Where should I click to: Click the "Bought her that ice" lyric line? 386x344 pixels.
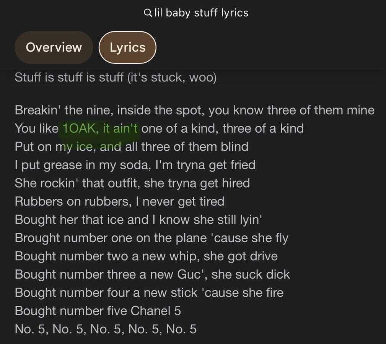point(138,220)
